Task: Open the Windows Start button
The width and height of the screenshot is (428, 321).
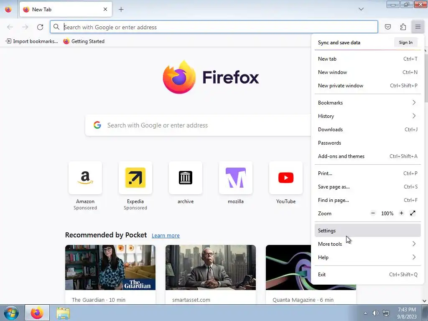Action: (11, 313)
